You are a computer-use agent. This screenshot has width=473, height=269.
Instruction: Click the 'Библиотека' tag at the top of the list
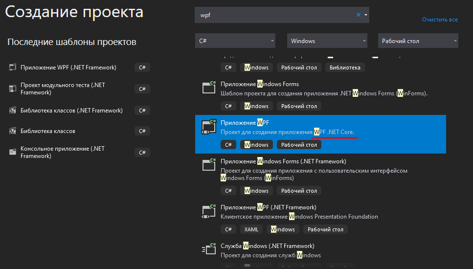click(345, 67)
